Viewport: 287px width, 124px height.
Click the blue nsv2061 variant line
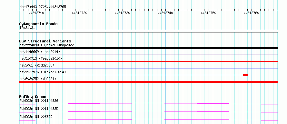tap(148, 68)
